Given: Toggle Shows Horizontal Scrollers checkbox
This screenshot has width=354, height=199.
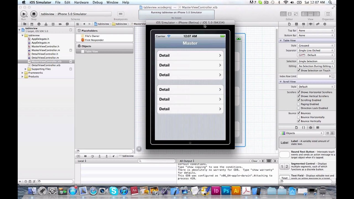Looking at the screenshot, I should tap(299, 92).
